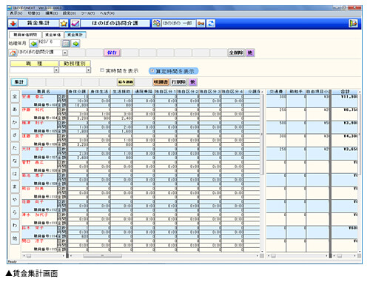Switch to the first staff unit-price tab

point(25,35)
